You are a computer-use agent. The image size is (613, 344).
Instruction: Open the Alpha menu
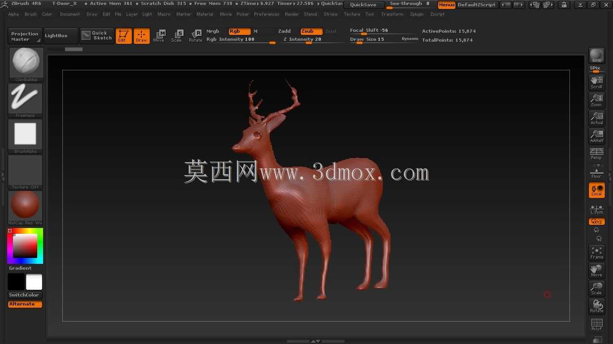point(13,14)
